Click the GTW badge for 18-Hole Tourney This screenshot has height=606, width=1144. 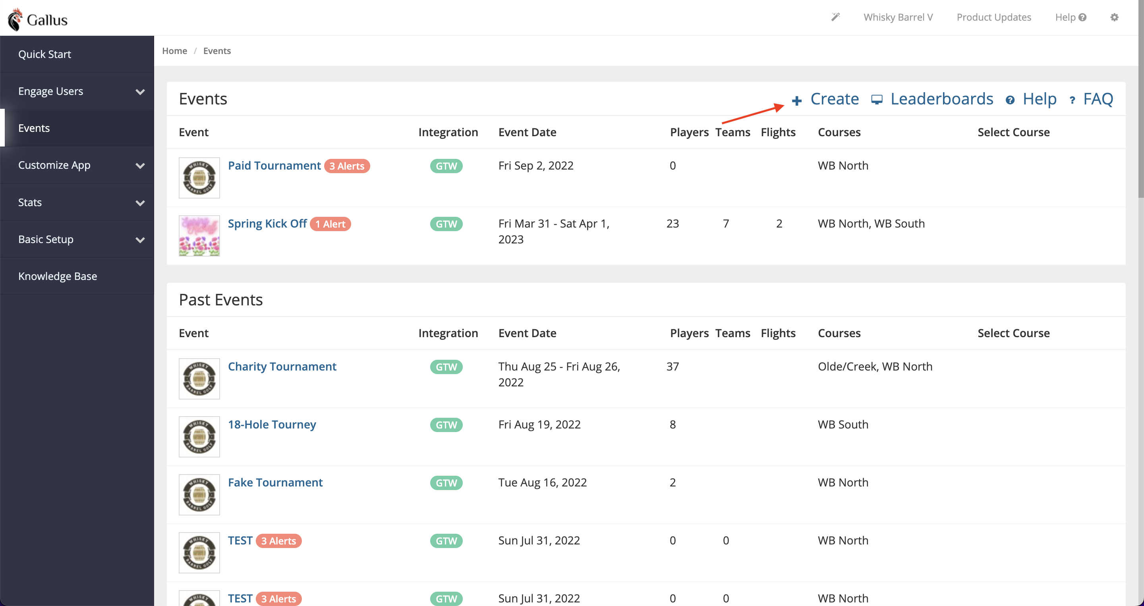(446, 425)
